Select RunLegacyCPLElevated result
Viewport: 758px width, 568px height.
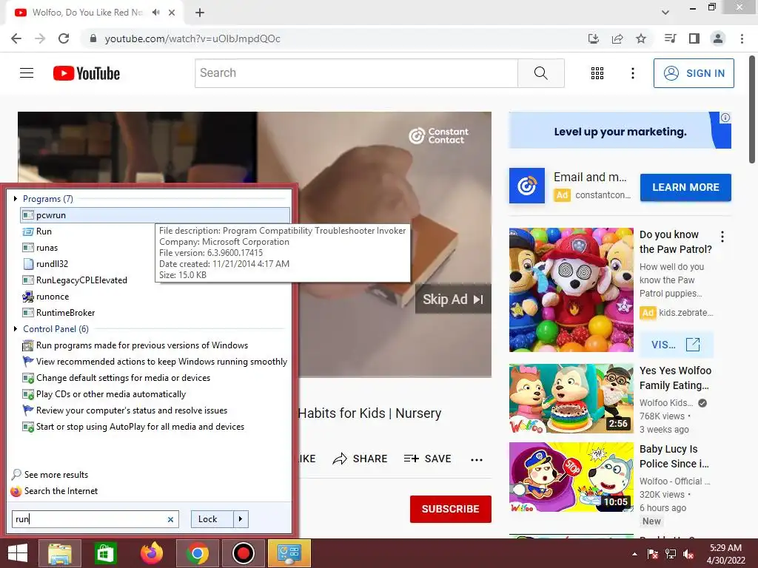click(x=81, y=280)
